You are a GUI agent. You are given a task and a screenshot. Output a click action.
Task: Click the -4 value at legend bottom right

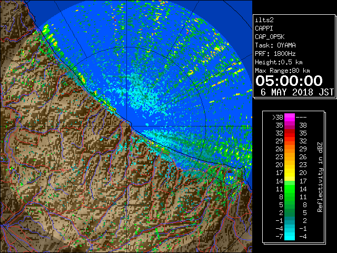(303, 236)
